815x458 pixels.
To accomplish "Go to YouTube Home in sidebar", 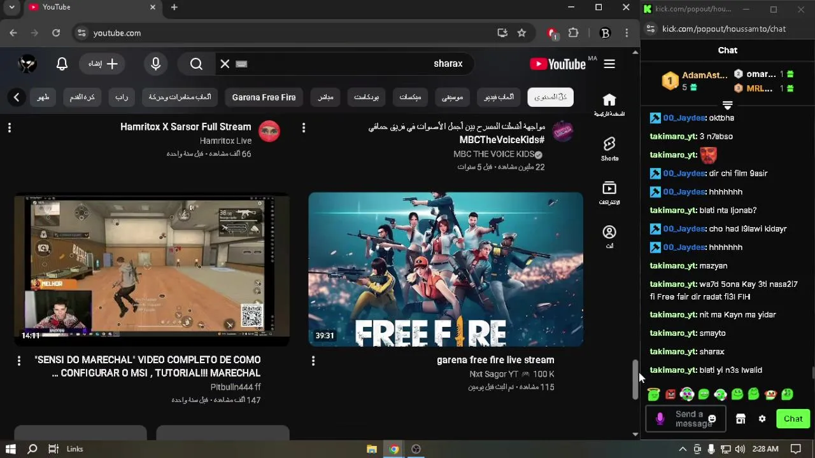I will pos(609,105).
